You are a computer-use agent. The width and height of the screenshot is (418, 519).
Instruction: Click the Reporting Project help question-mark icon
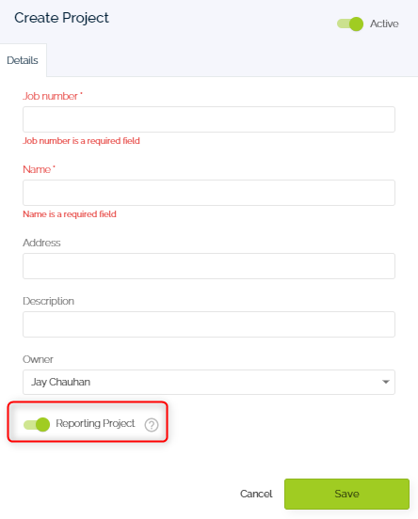point(152,425)
